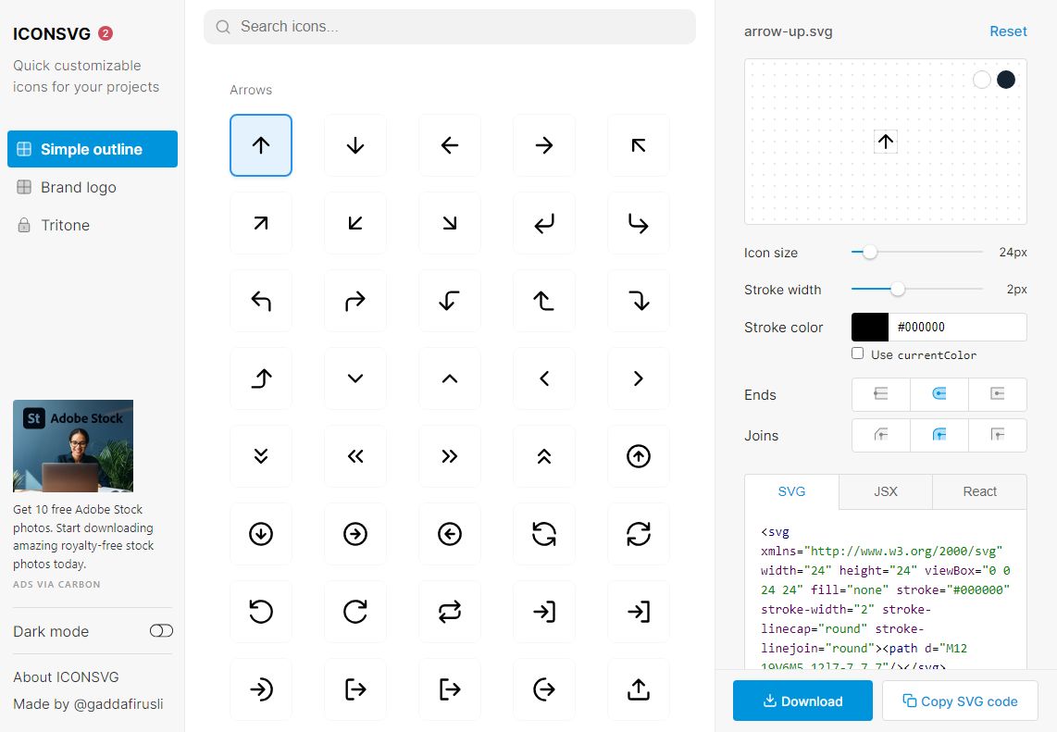Image resolution: width=1057 pixels, height=732 pixels.
Task: Pick the refresh clockwise double-arrow icon
Action: (639, 534)
